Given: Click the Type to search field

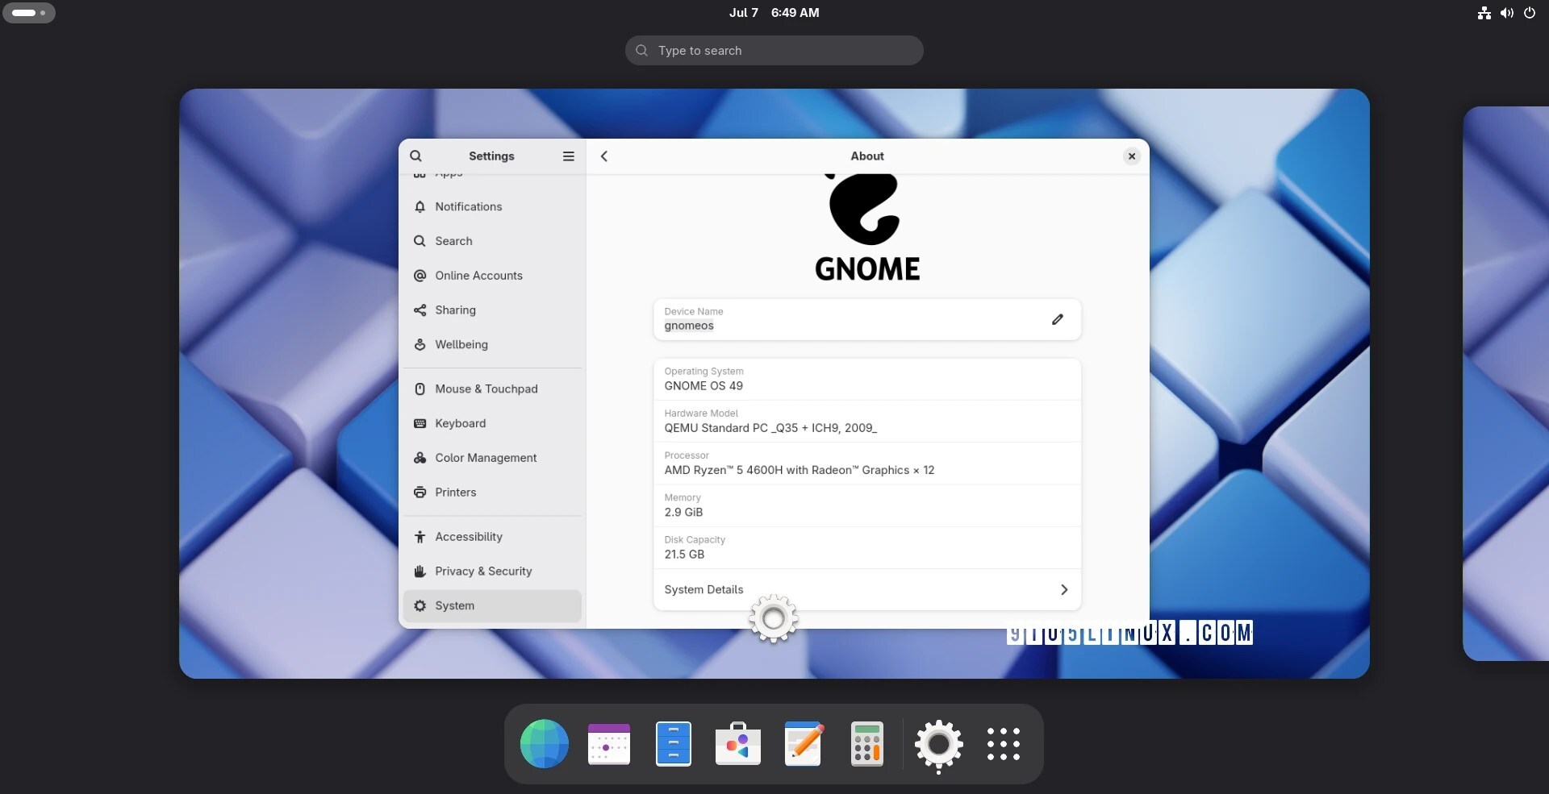Looking at the screenshot, I should point(774,51).
